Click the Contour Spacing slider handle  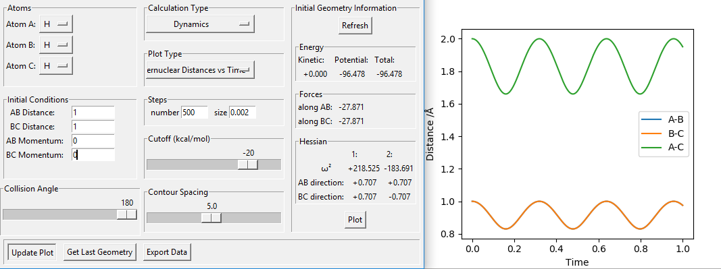[x=212, y=218]
